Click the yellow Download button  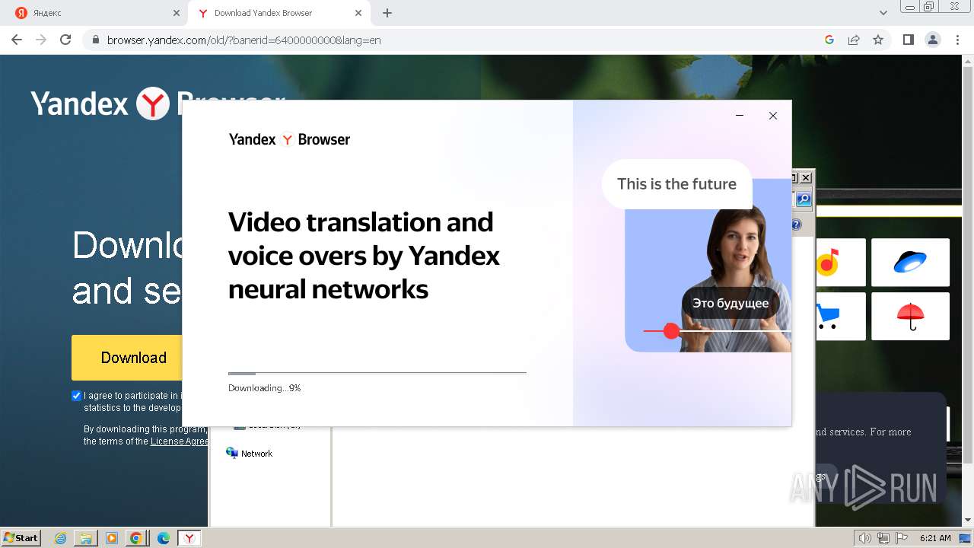pyautogui.click(x=127, y=358)
